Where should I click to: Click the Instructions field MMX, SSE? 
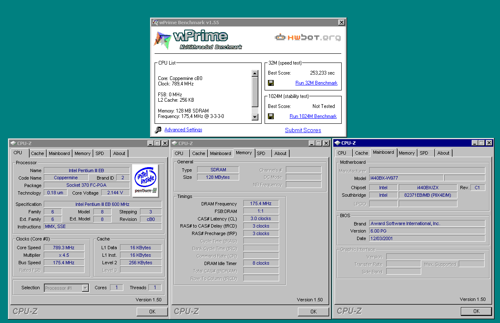[102, 227]
